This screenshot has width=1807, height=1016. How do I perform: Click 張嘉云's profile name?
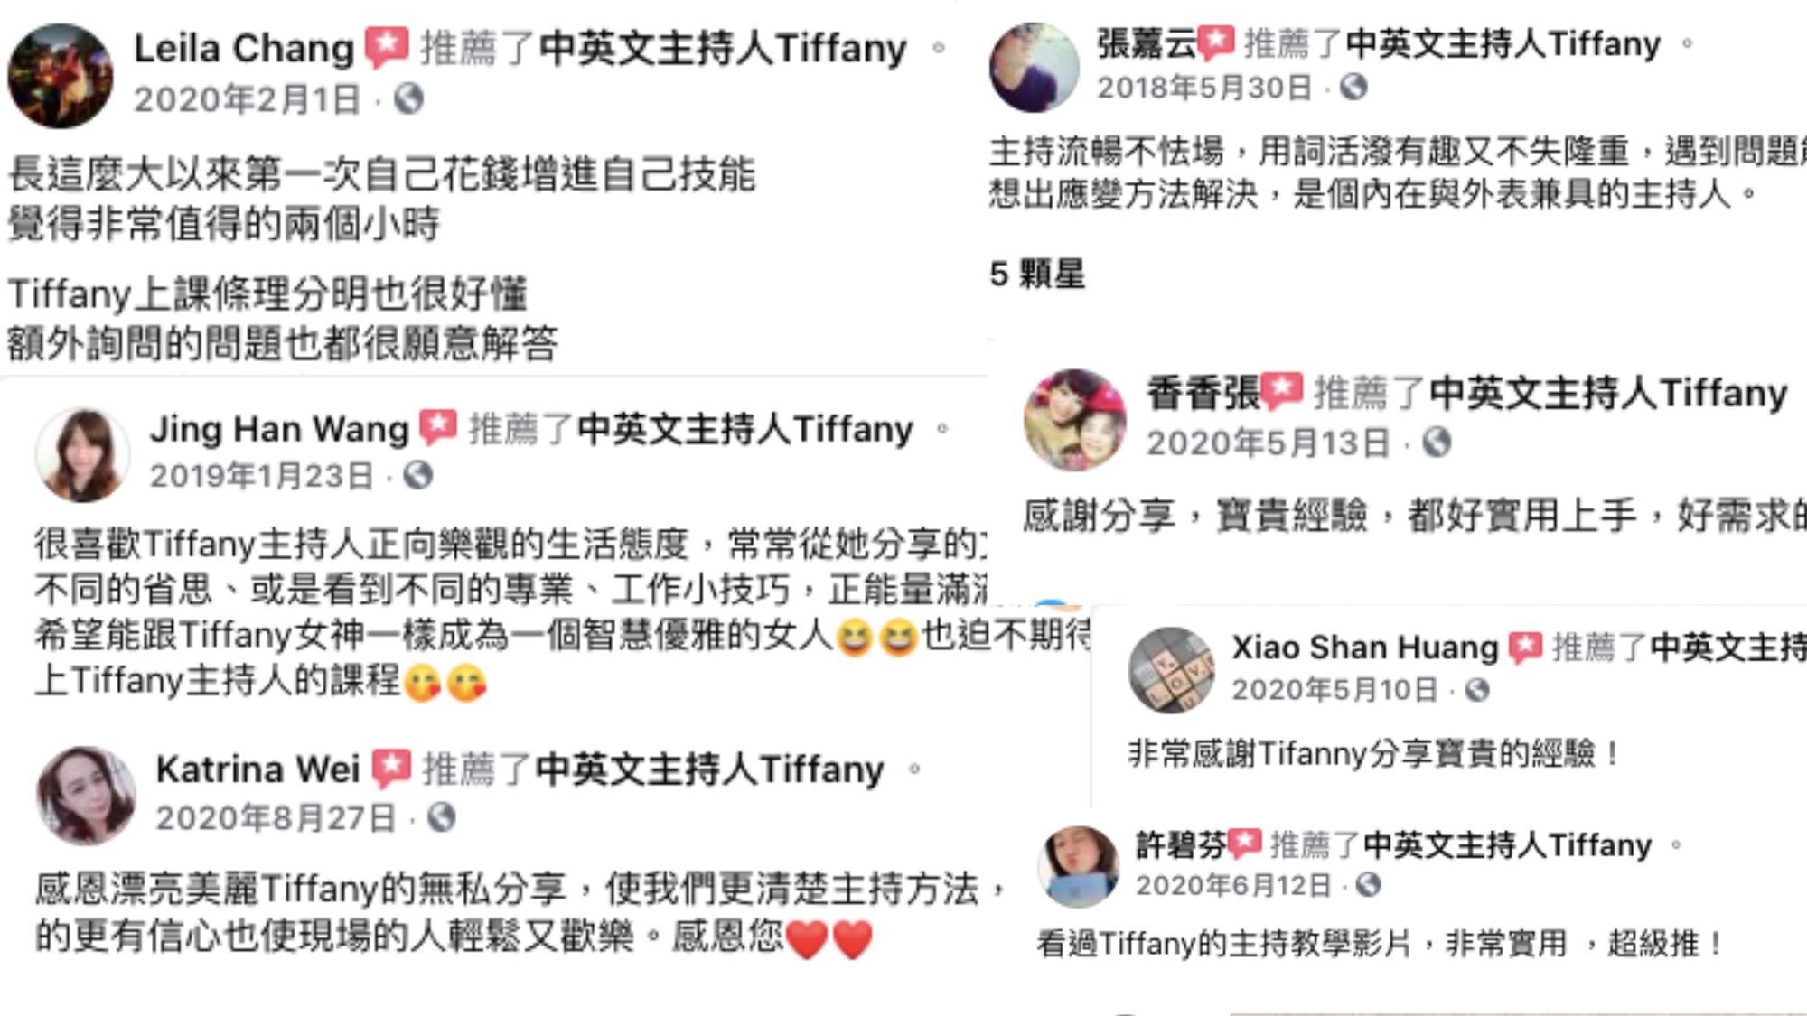[1147, 43]
